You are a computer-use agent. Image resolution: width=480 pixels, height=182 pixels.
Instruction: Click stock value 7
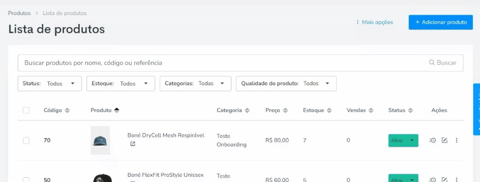(305, 140)
